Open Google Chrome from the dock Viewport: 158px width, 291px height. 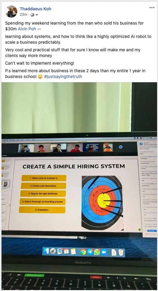coord(83,252)
